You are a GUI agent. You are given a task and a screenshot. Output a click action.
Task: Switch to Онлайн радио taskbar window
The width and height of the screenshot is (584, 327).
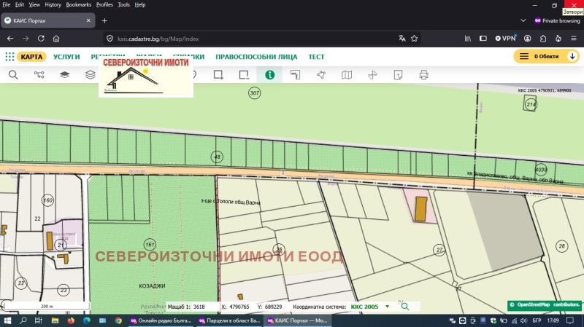tap(161, 320)
